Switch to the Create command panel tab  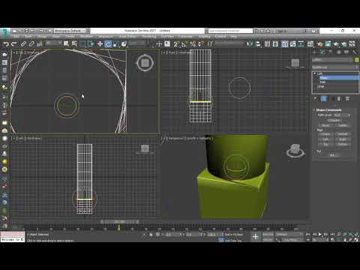pos(315,52)
